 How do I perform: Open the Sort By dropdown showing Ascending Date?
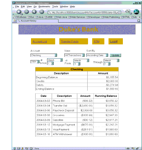[x=97, y=55]
